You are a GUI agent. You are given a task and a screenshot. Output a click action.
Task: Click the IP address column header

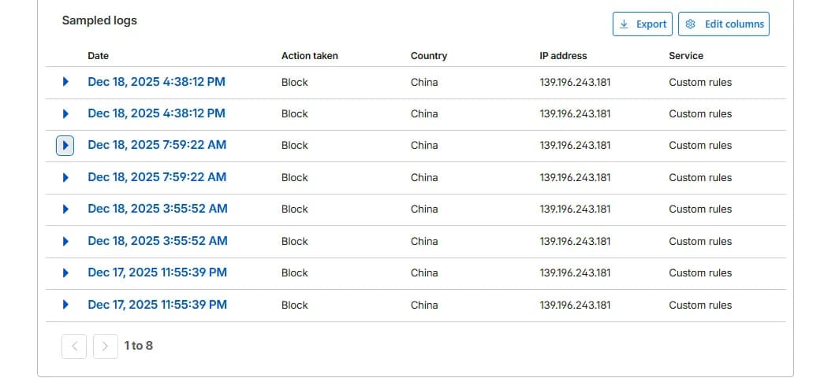point(563,56)
